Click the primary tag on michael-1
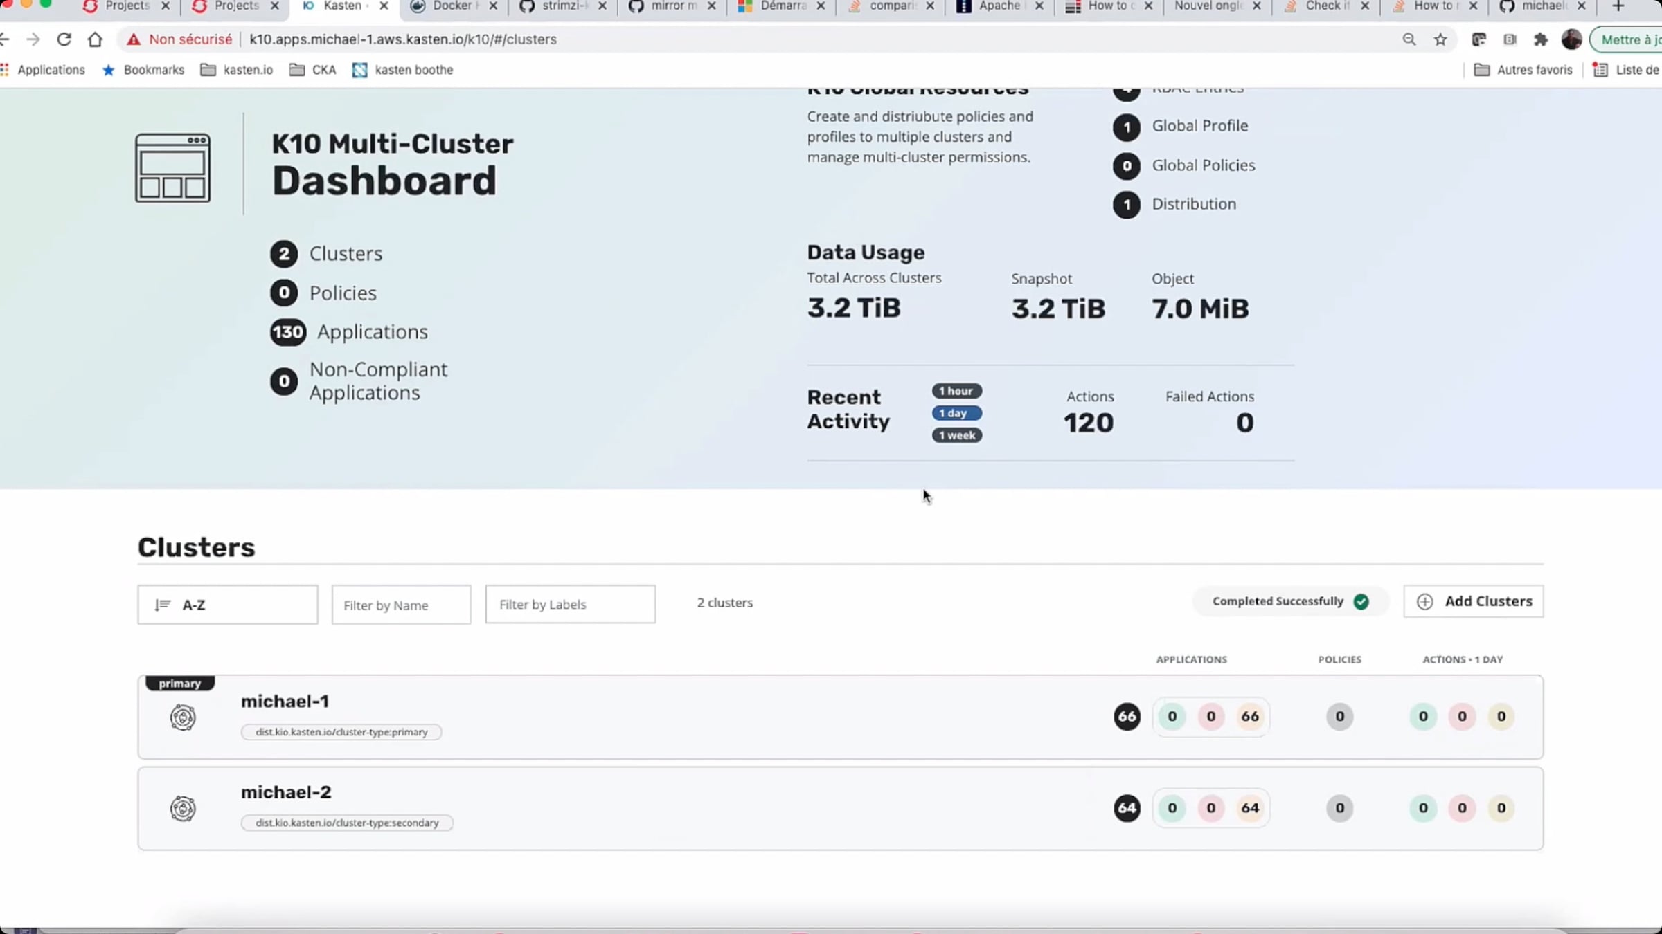Screen dimensions: 1662x934 point(180,684)
